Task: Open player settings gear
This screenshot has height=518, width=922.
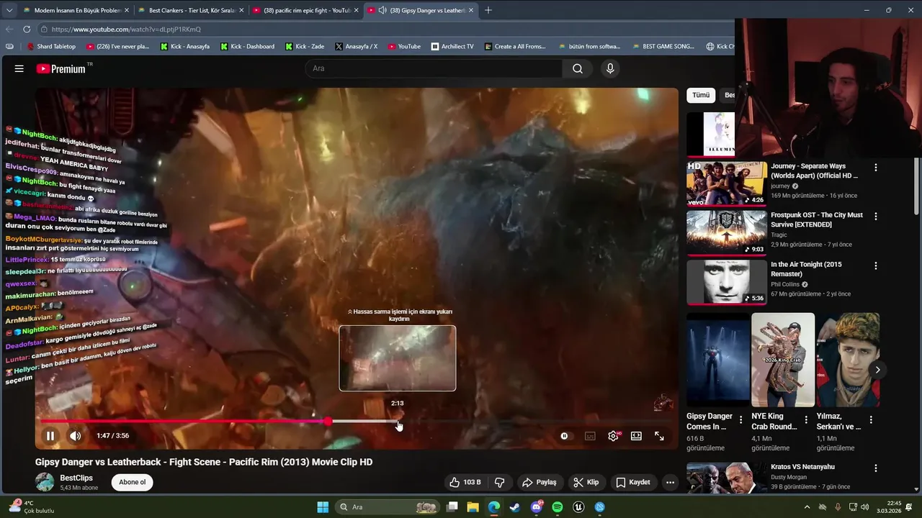Action: coord(613,436)
